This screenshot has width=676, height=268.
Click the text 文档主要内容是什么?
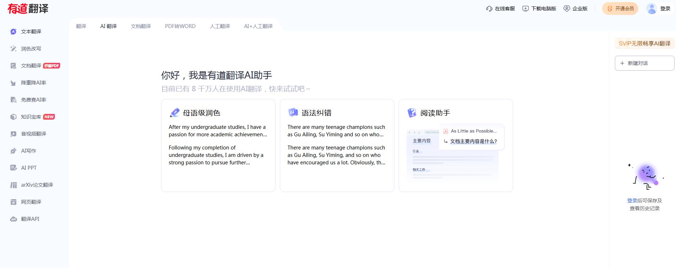[473, 141]
